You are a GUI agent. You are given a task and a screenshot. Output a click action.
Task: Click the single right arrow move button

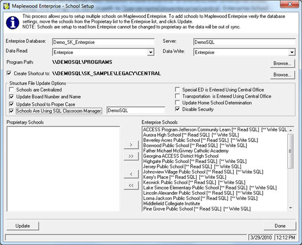131,144
